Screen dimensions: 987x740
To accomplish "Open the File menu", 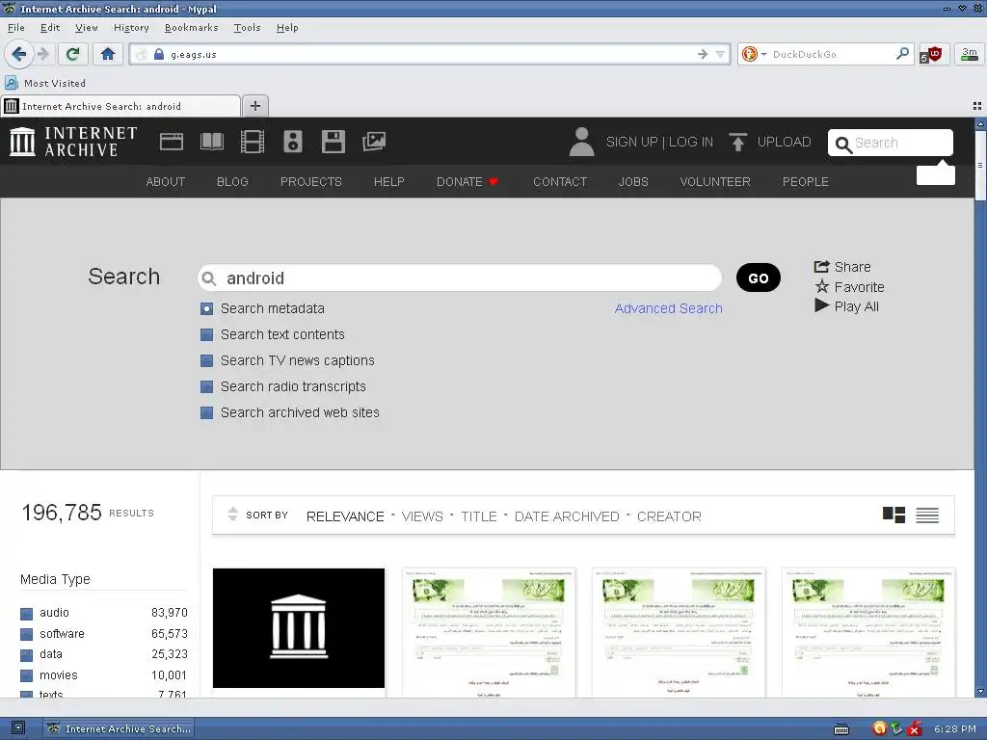I will [16, 28].
